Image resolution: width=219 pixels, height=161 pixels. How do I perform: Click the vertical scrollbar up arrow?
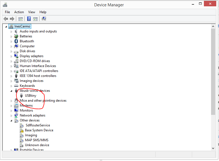point(213,26)
